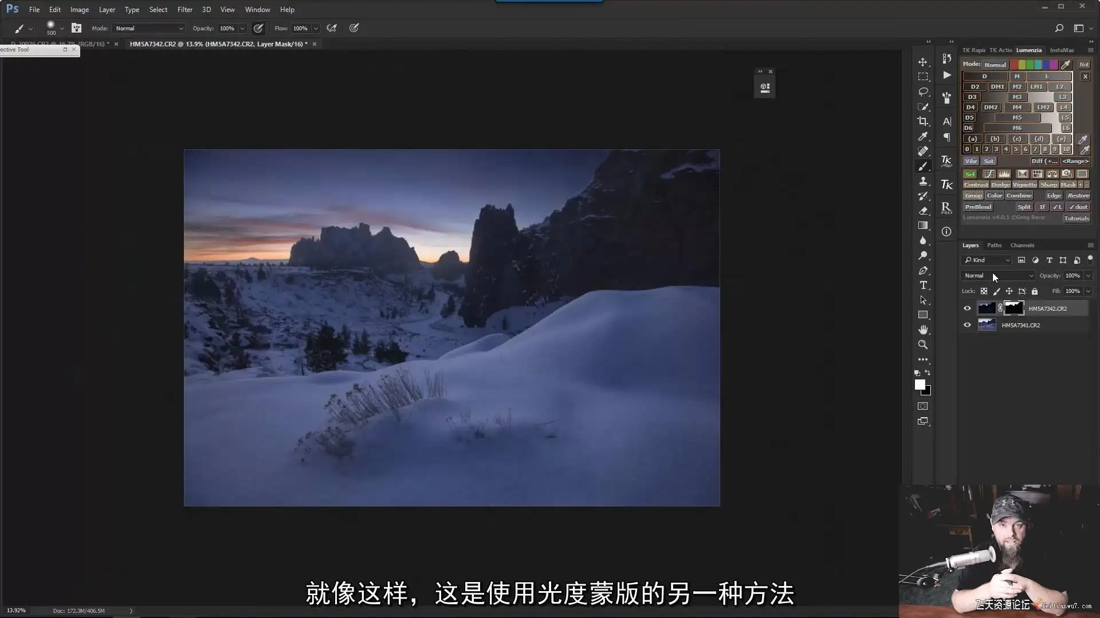
Task: Click the Tutorials button in Lumenzia
Action: click(x=1076, y=219)
